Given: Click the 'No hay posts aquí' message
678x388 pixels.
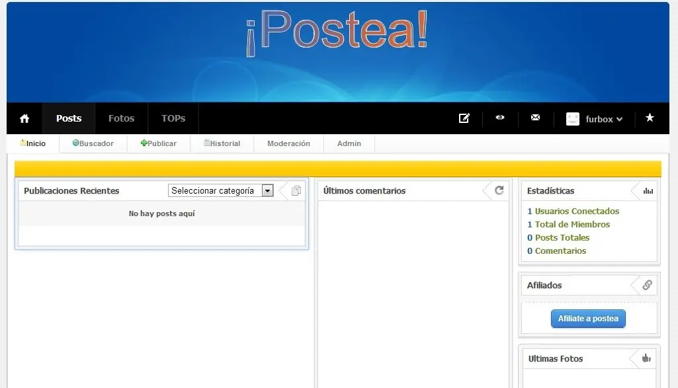Looking at the screenshot, I should (161, 213).
